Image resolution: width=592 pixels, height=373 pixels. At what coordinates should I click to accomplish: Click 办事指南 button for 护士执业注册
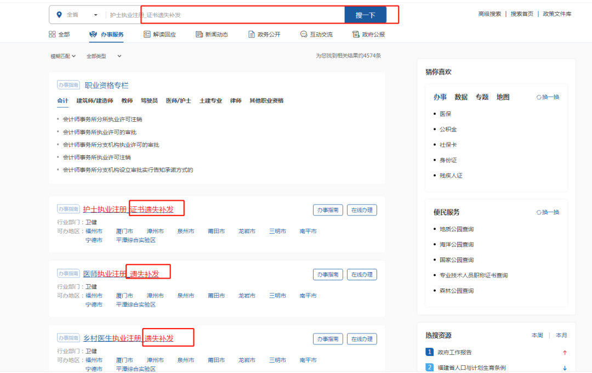click(328, 210)
